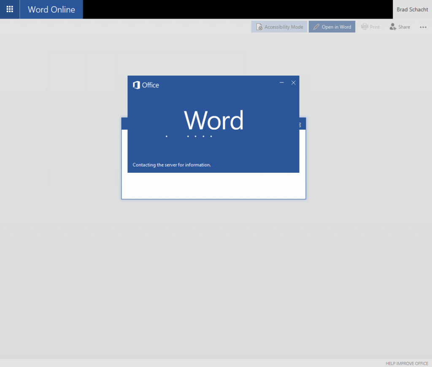The height and width of the screenshot is (367, 432).
Task: Open the app launcher grid icon
Action: coord(10,9)
